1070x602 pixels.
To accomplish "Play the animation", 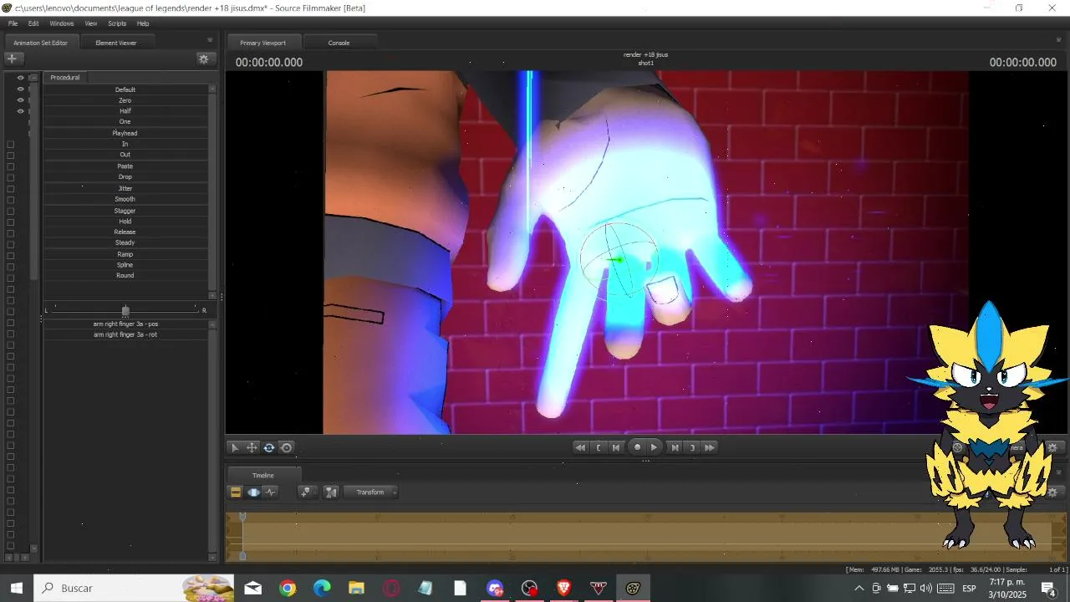I will coord(655,447).
